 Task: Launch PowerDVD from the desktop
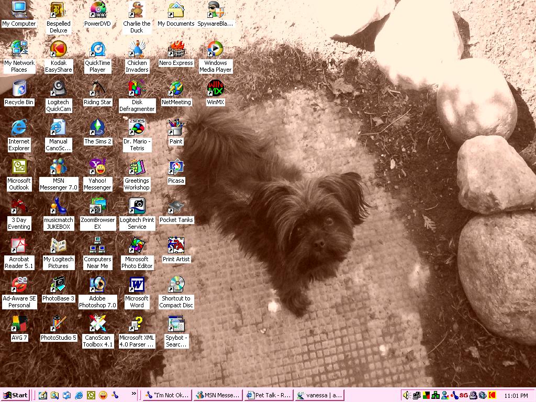97,14
